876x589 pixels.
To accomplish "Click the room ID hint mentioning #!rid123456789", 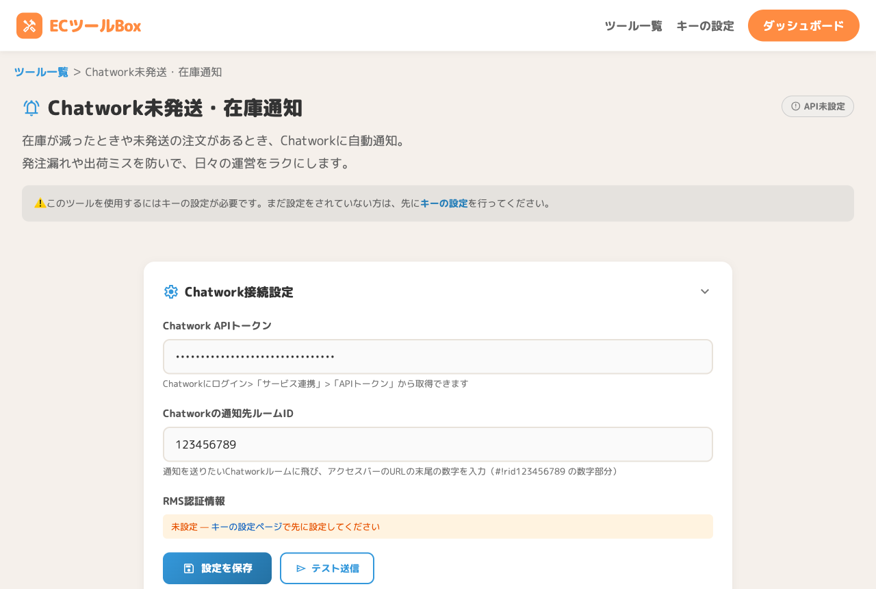I will pyautogui.click(x=391, y=471).
